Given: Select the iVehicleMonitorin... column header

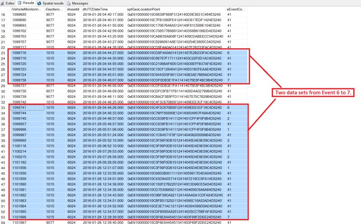Looking at the screenshot, I should coord(28,9).
